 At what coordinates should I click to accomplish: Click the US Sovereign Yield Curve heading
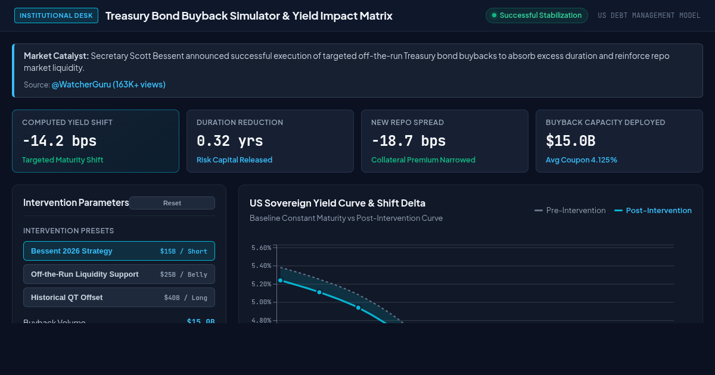337,203
